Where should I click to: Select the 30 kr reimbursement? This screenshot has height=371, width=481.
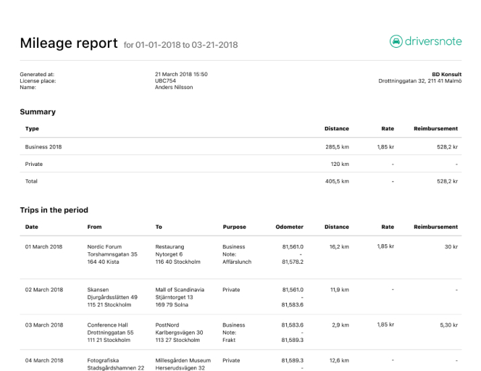point(451,247)
